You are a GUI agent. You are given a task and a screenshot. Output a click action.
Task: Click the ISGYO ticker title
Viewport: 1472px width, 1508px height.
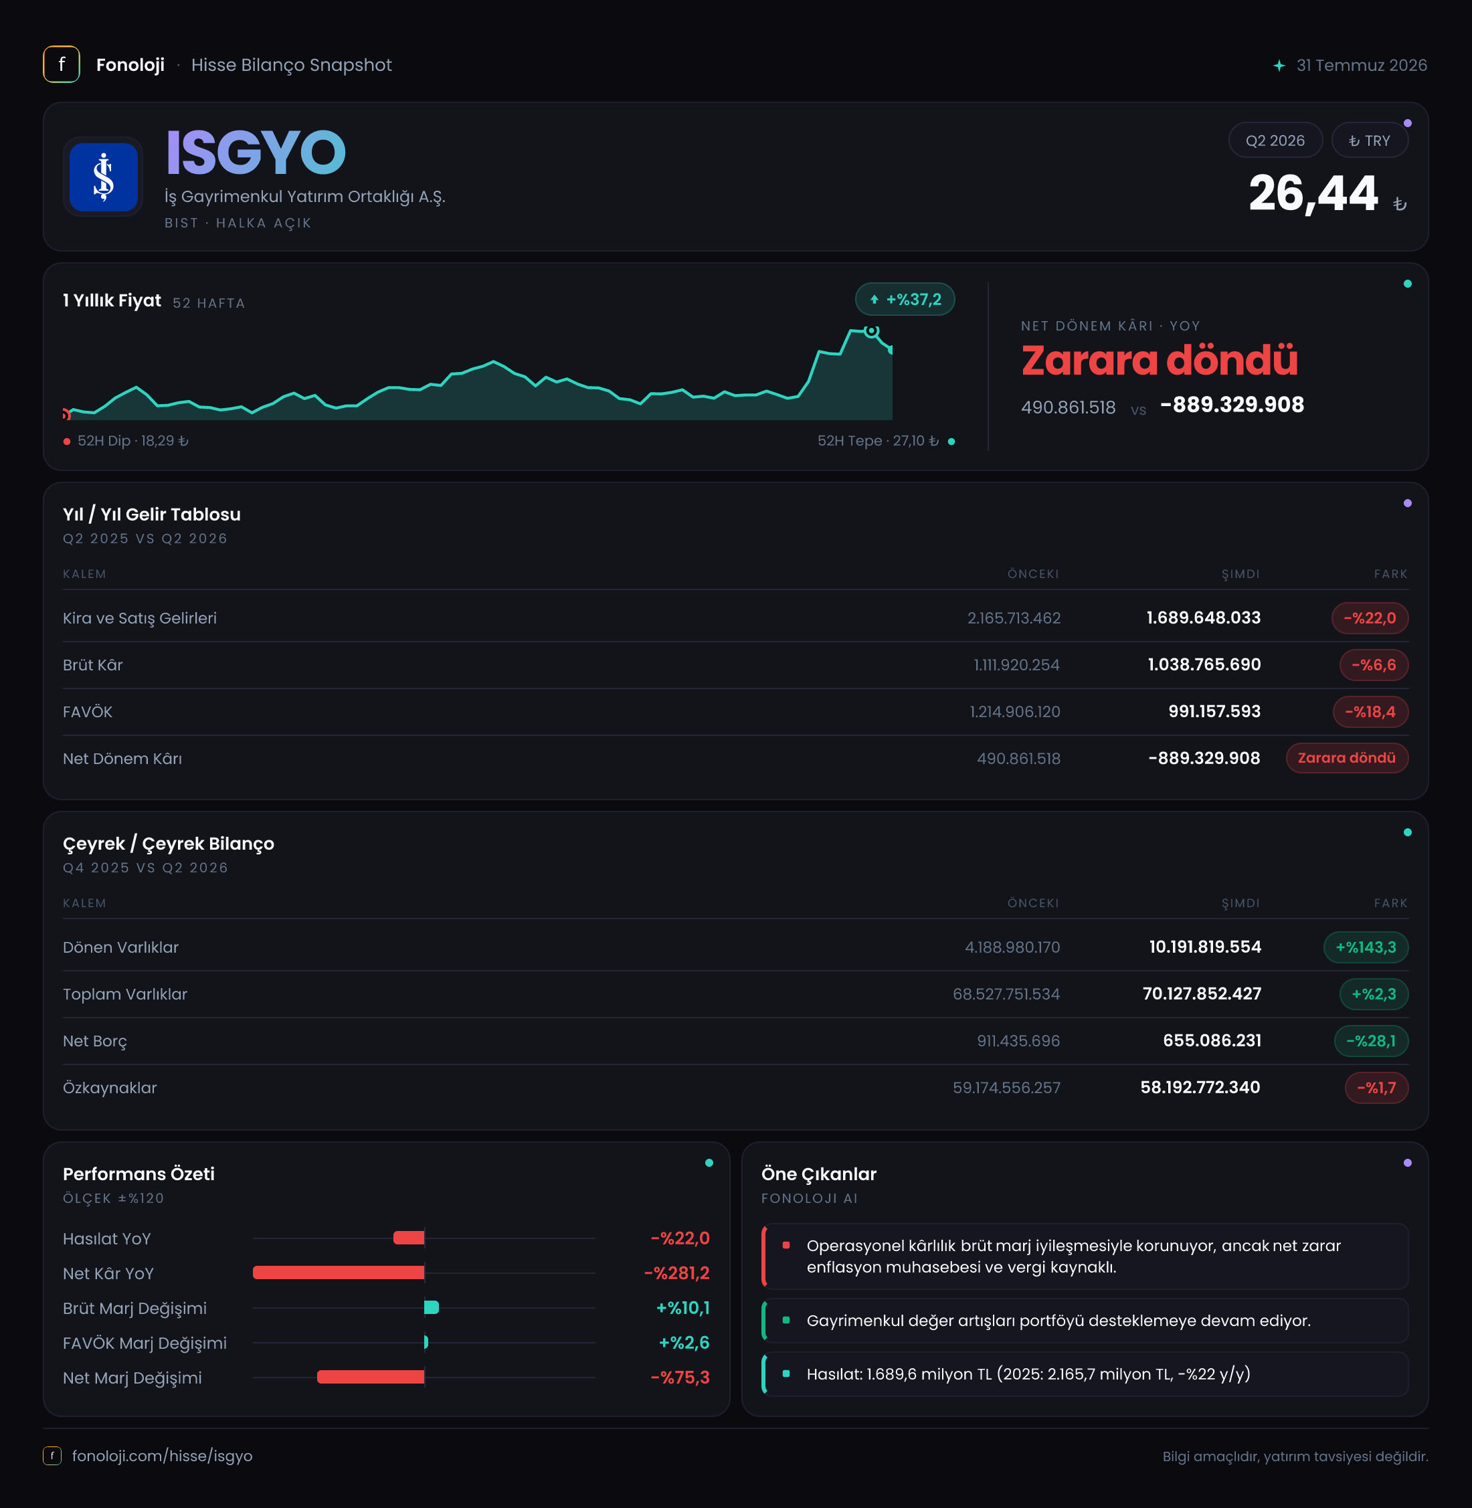(255, 153)
